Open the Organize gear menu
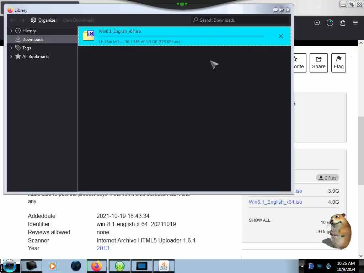Image resolution: width=364 pixels, height=273 pixels. [x=44, y=20]
